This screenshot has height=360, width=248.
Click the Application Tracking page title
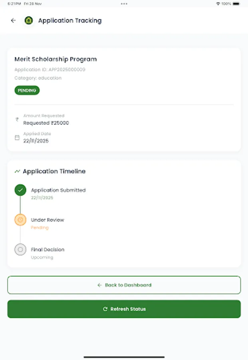(70, 20)
